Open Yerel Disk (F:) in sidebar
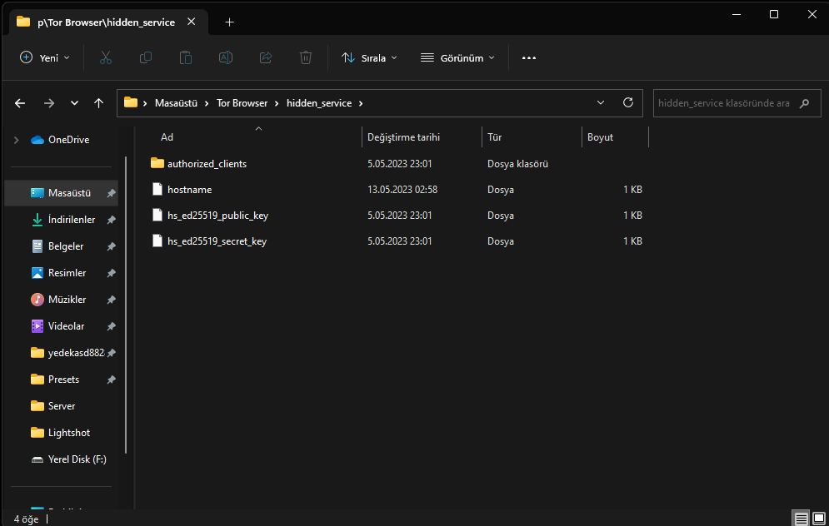829x526 pixels. [77, 459]
